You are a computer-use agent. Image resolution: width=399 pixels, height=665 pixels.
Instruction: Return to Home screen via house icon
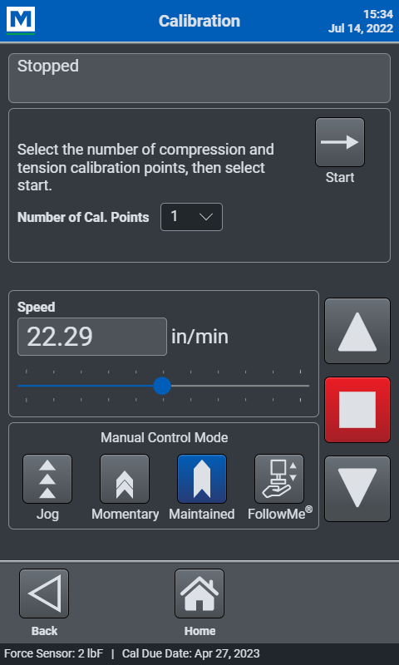click(x=199, y=594)
